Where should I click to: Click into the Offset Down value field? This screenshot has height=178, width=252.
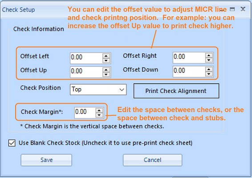pos(189,72)
